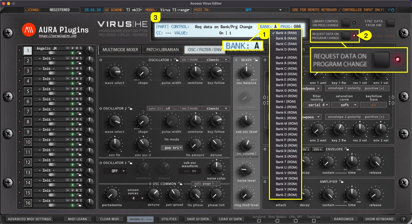
Task: Toggle the AutoSave checkbox
Action: pyautogui.click(x=259, y=221)
